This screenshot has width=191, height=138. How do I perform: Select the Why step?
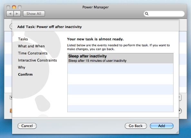point(22,67)
